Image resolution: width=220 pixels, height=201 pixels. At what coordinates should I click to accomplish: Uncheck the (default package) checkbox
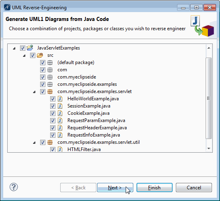(x=43, y=62)
